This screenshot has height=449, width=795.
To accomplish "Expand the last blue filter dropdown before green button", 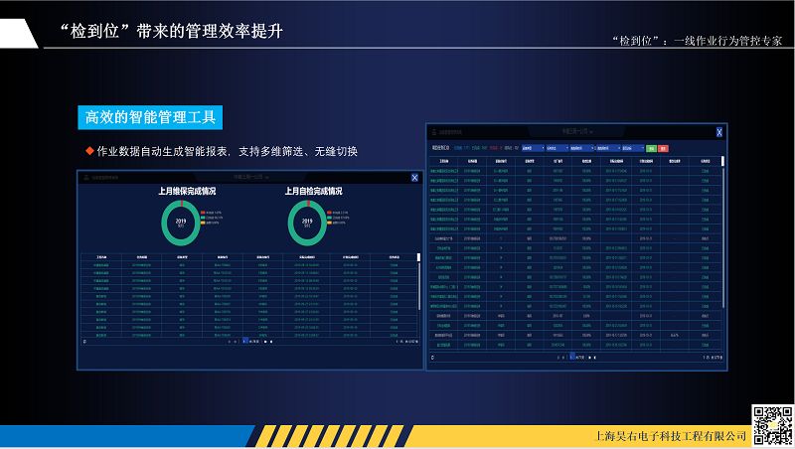I will point(631,147).
